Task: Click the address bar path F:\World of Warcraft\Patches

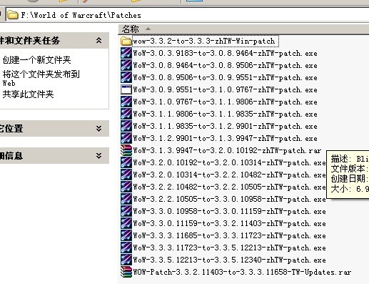Action: [81, 15]
